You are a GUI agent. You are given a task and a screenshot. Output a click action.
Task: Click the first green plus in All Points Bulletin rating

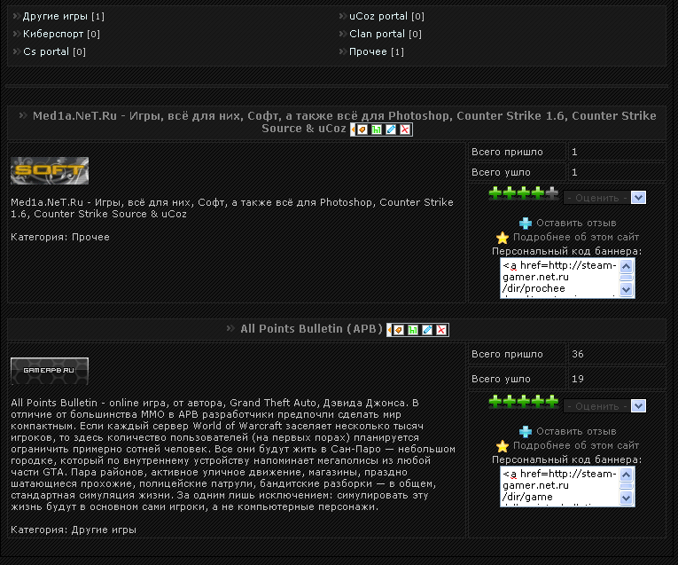[495, 402]
